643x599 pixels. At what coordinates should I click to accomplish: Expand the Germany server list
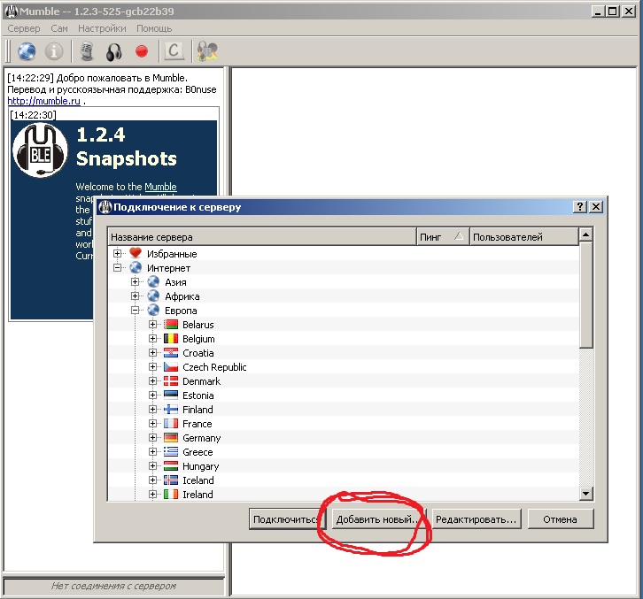(x=152, y=438)
